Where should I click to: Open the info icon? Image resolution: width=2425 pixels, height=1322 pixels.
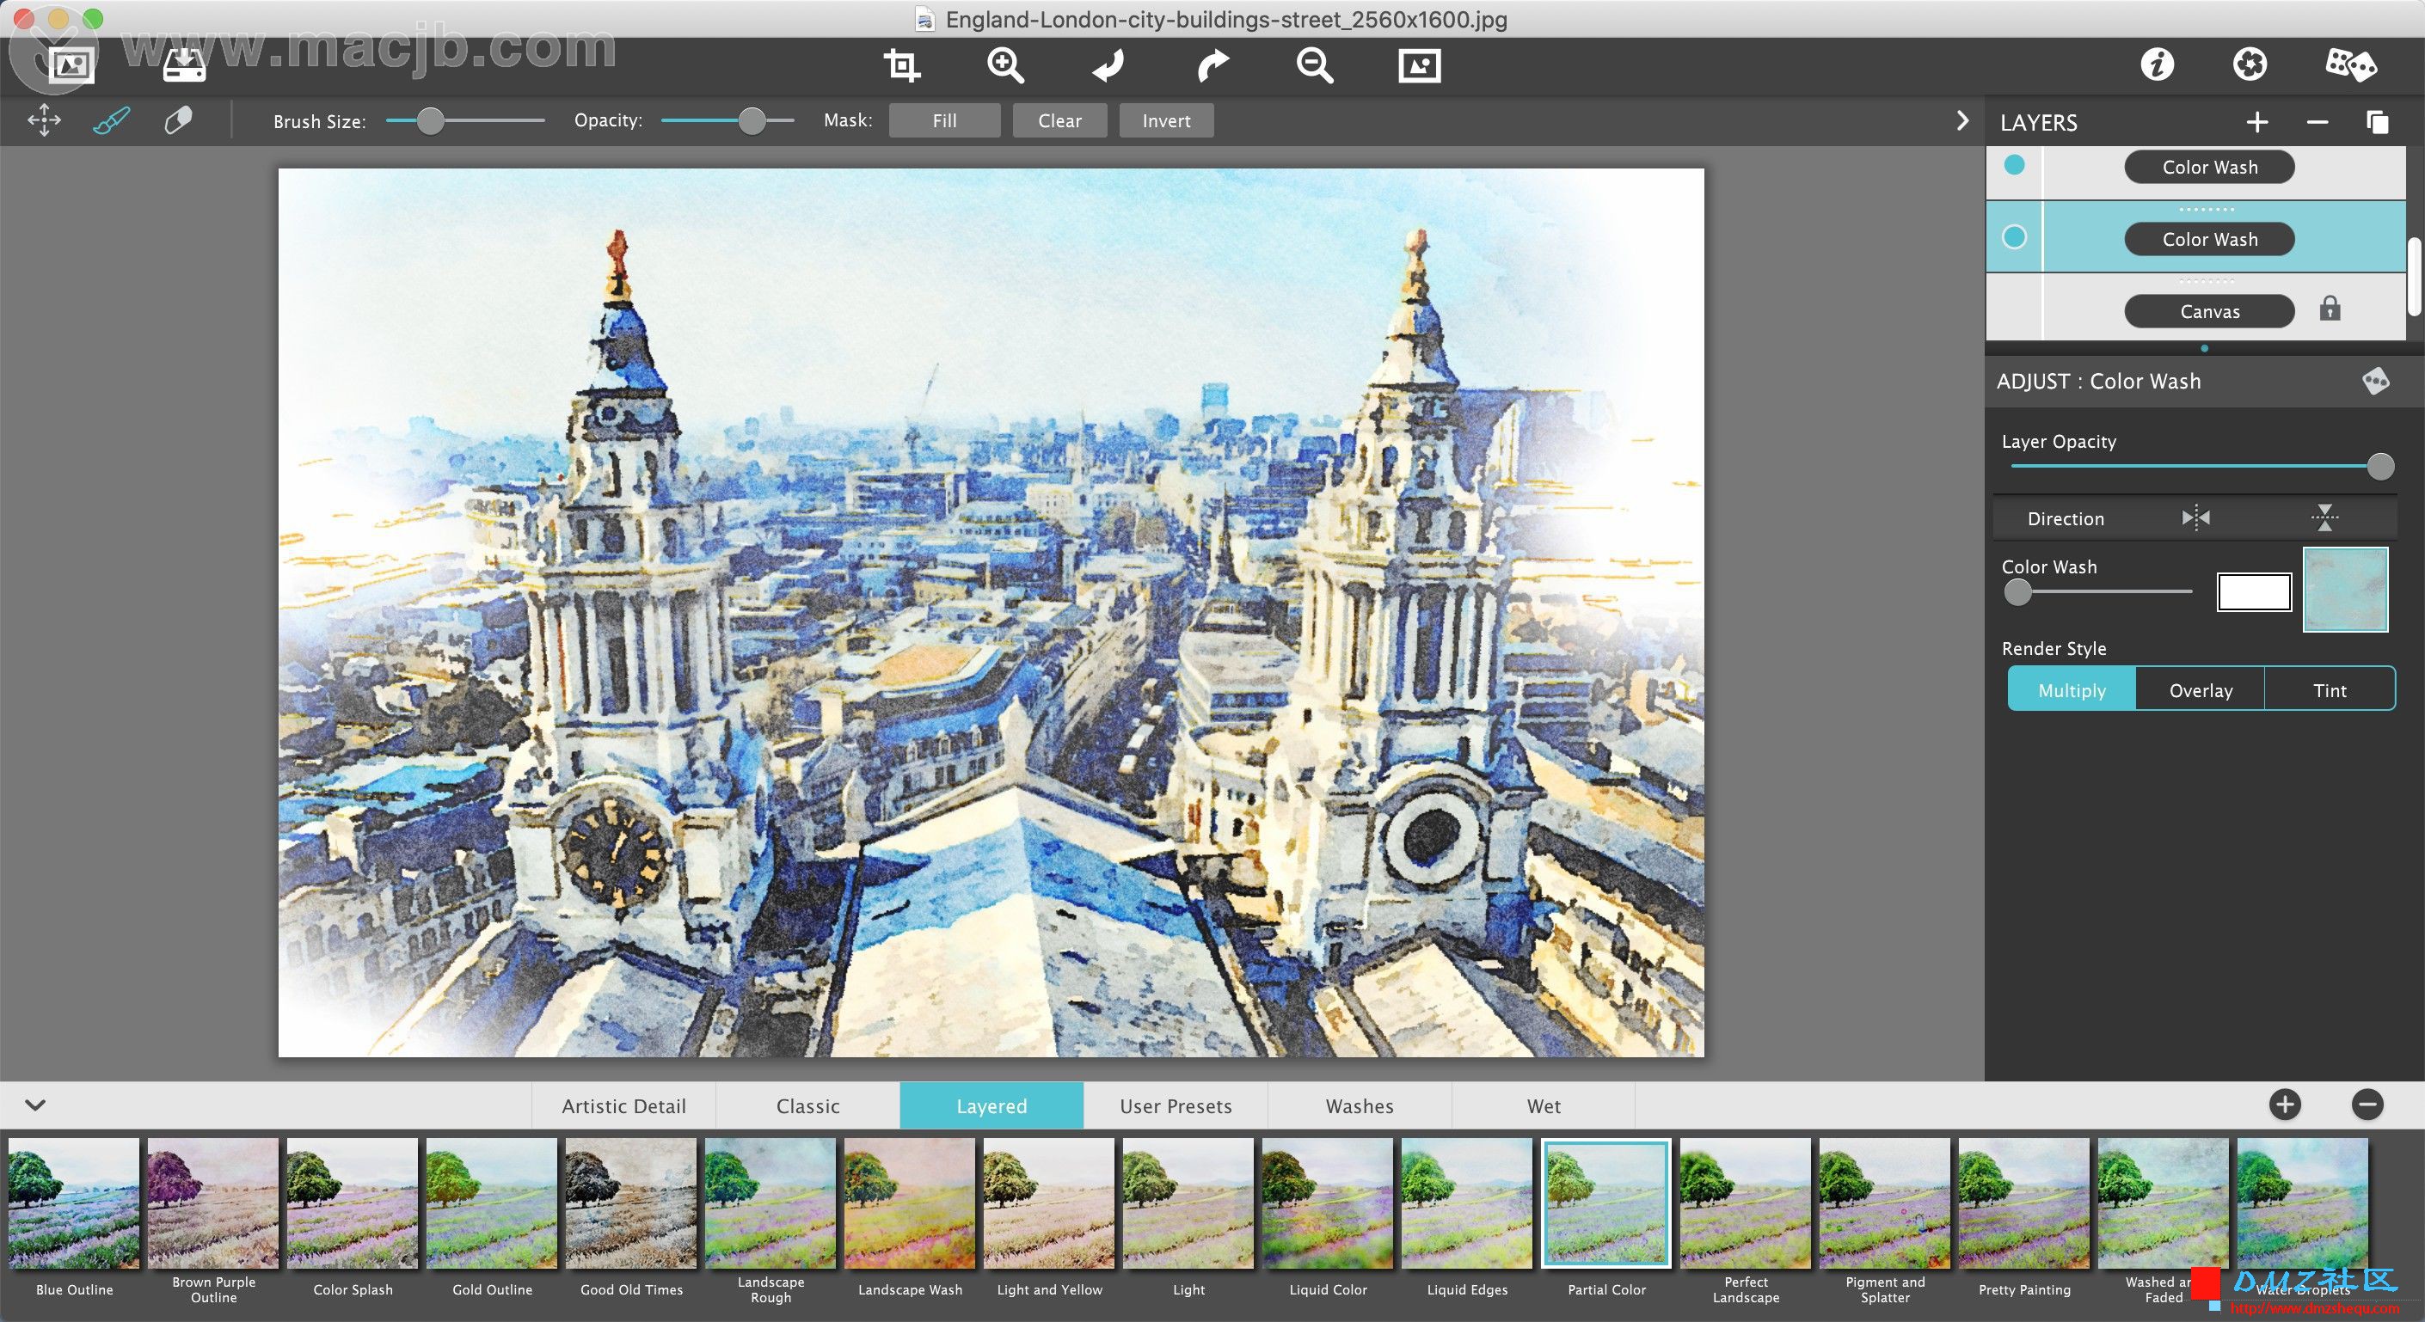click(x=2158, y=64)
